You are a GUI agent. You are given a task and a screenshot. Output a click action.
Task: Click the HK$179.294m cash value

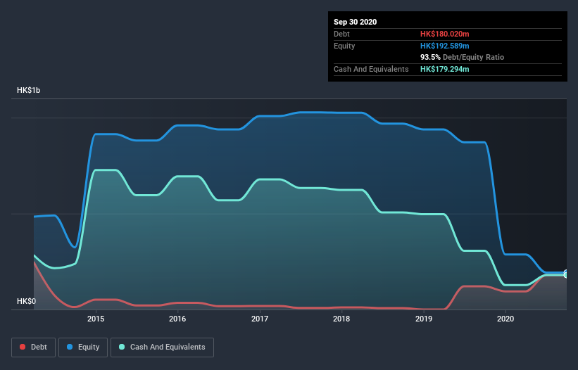pos(444,69)
